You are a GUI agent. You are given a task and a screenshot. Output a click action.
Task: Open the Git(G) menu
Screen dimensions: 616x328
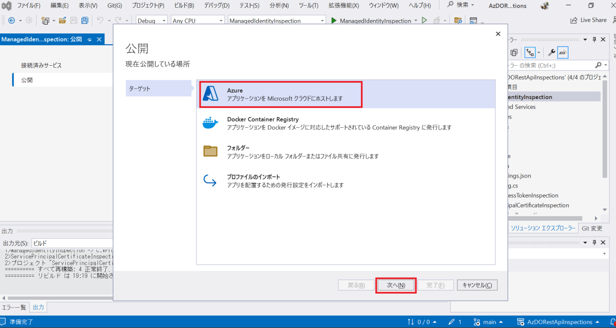(x=113, y=6)
